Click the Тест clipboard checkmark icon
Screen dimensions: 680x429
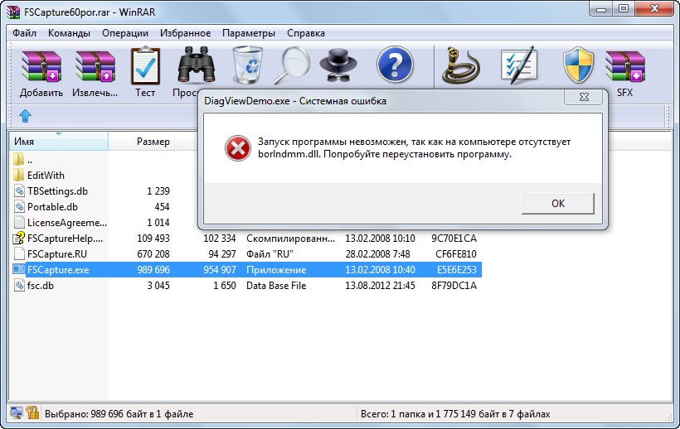(145, 65)
